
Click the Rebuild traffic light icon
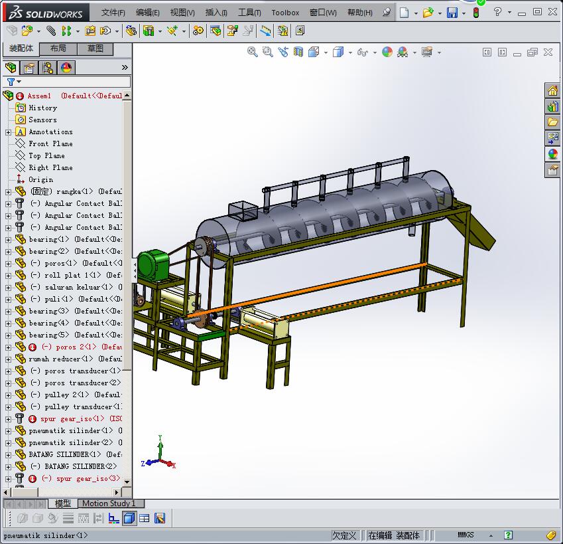click(x=476, y=13)
